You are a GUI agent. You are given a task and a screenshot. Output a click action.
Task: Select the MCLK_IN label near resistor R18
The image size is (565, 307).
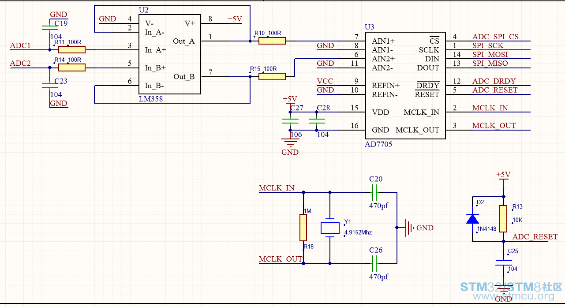(277, 188)
